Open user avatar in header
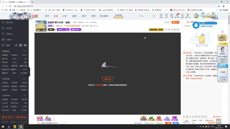Viewport: 230px width, 129px height. tap(196, 16)
